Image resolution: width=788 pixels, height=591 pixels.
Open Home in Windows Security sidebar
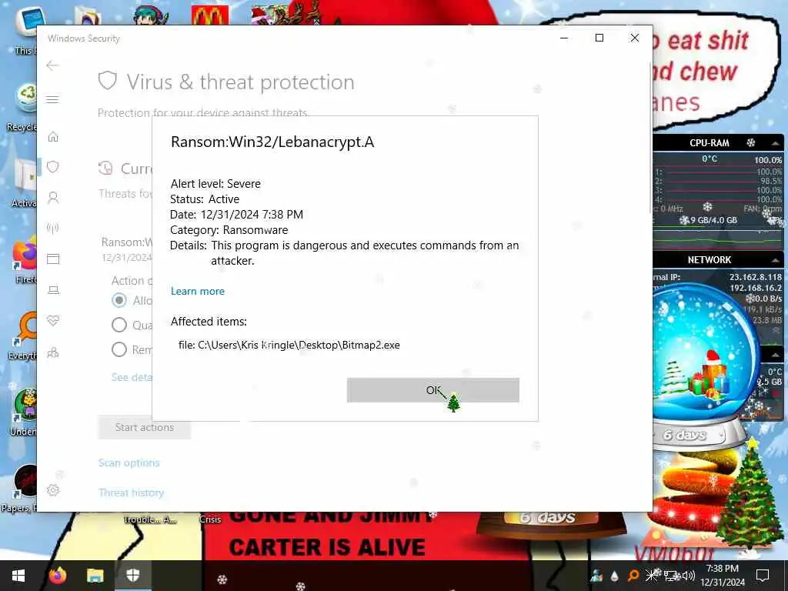pyautogui.click(x=53, y=137)
